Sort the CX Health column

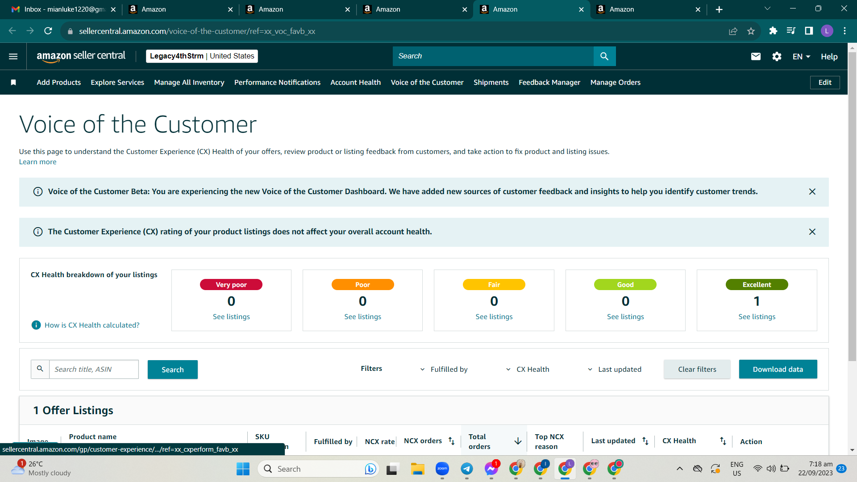click(723, 441)
